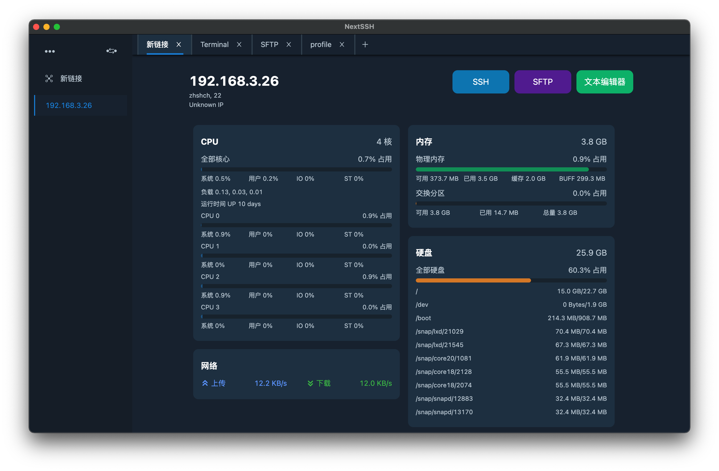Close the SFTP tab
The height and width of the screenshot is (471, 719).
[289, 45]
